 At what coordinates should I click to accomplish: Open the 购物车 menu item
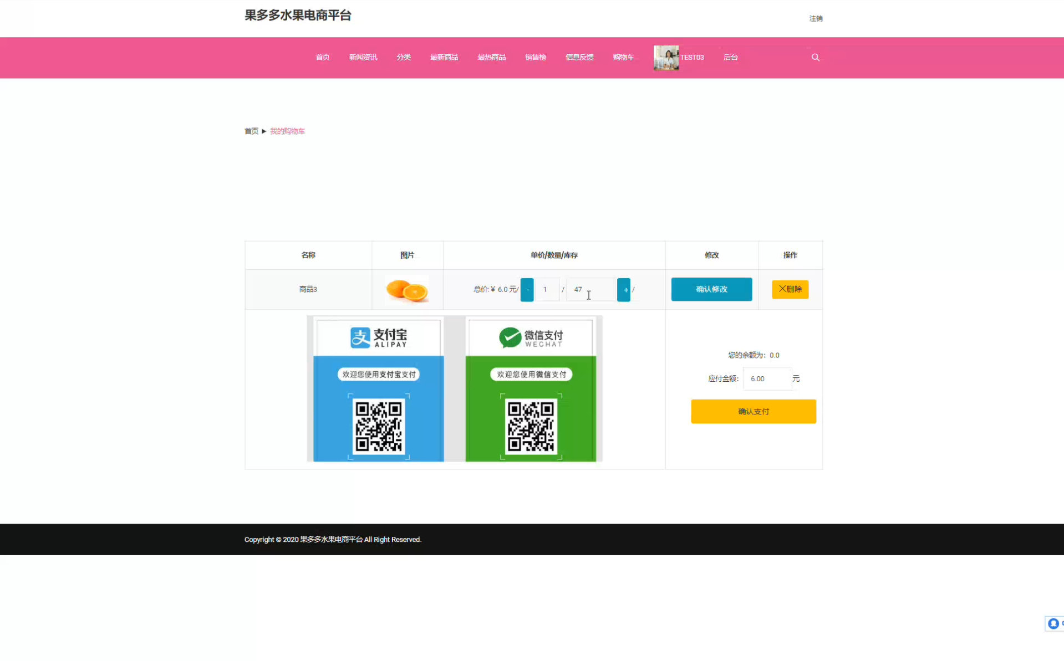(x=623, y=57)
